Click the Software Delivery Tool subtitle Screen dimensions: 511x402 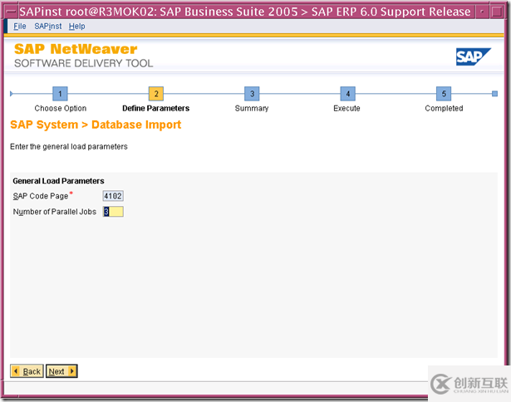coord(83,63)
